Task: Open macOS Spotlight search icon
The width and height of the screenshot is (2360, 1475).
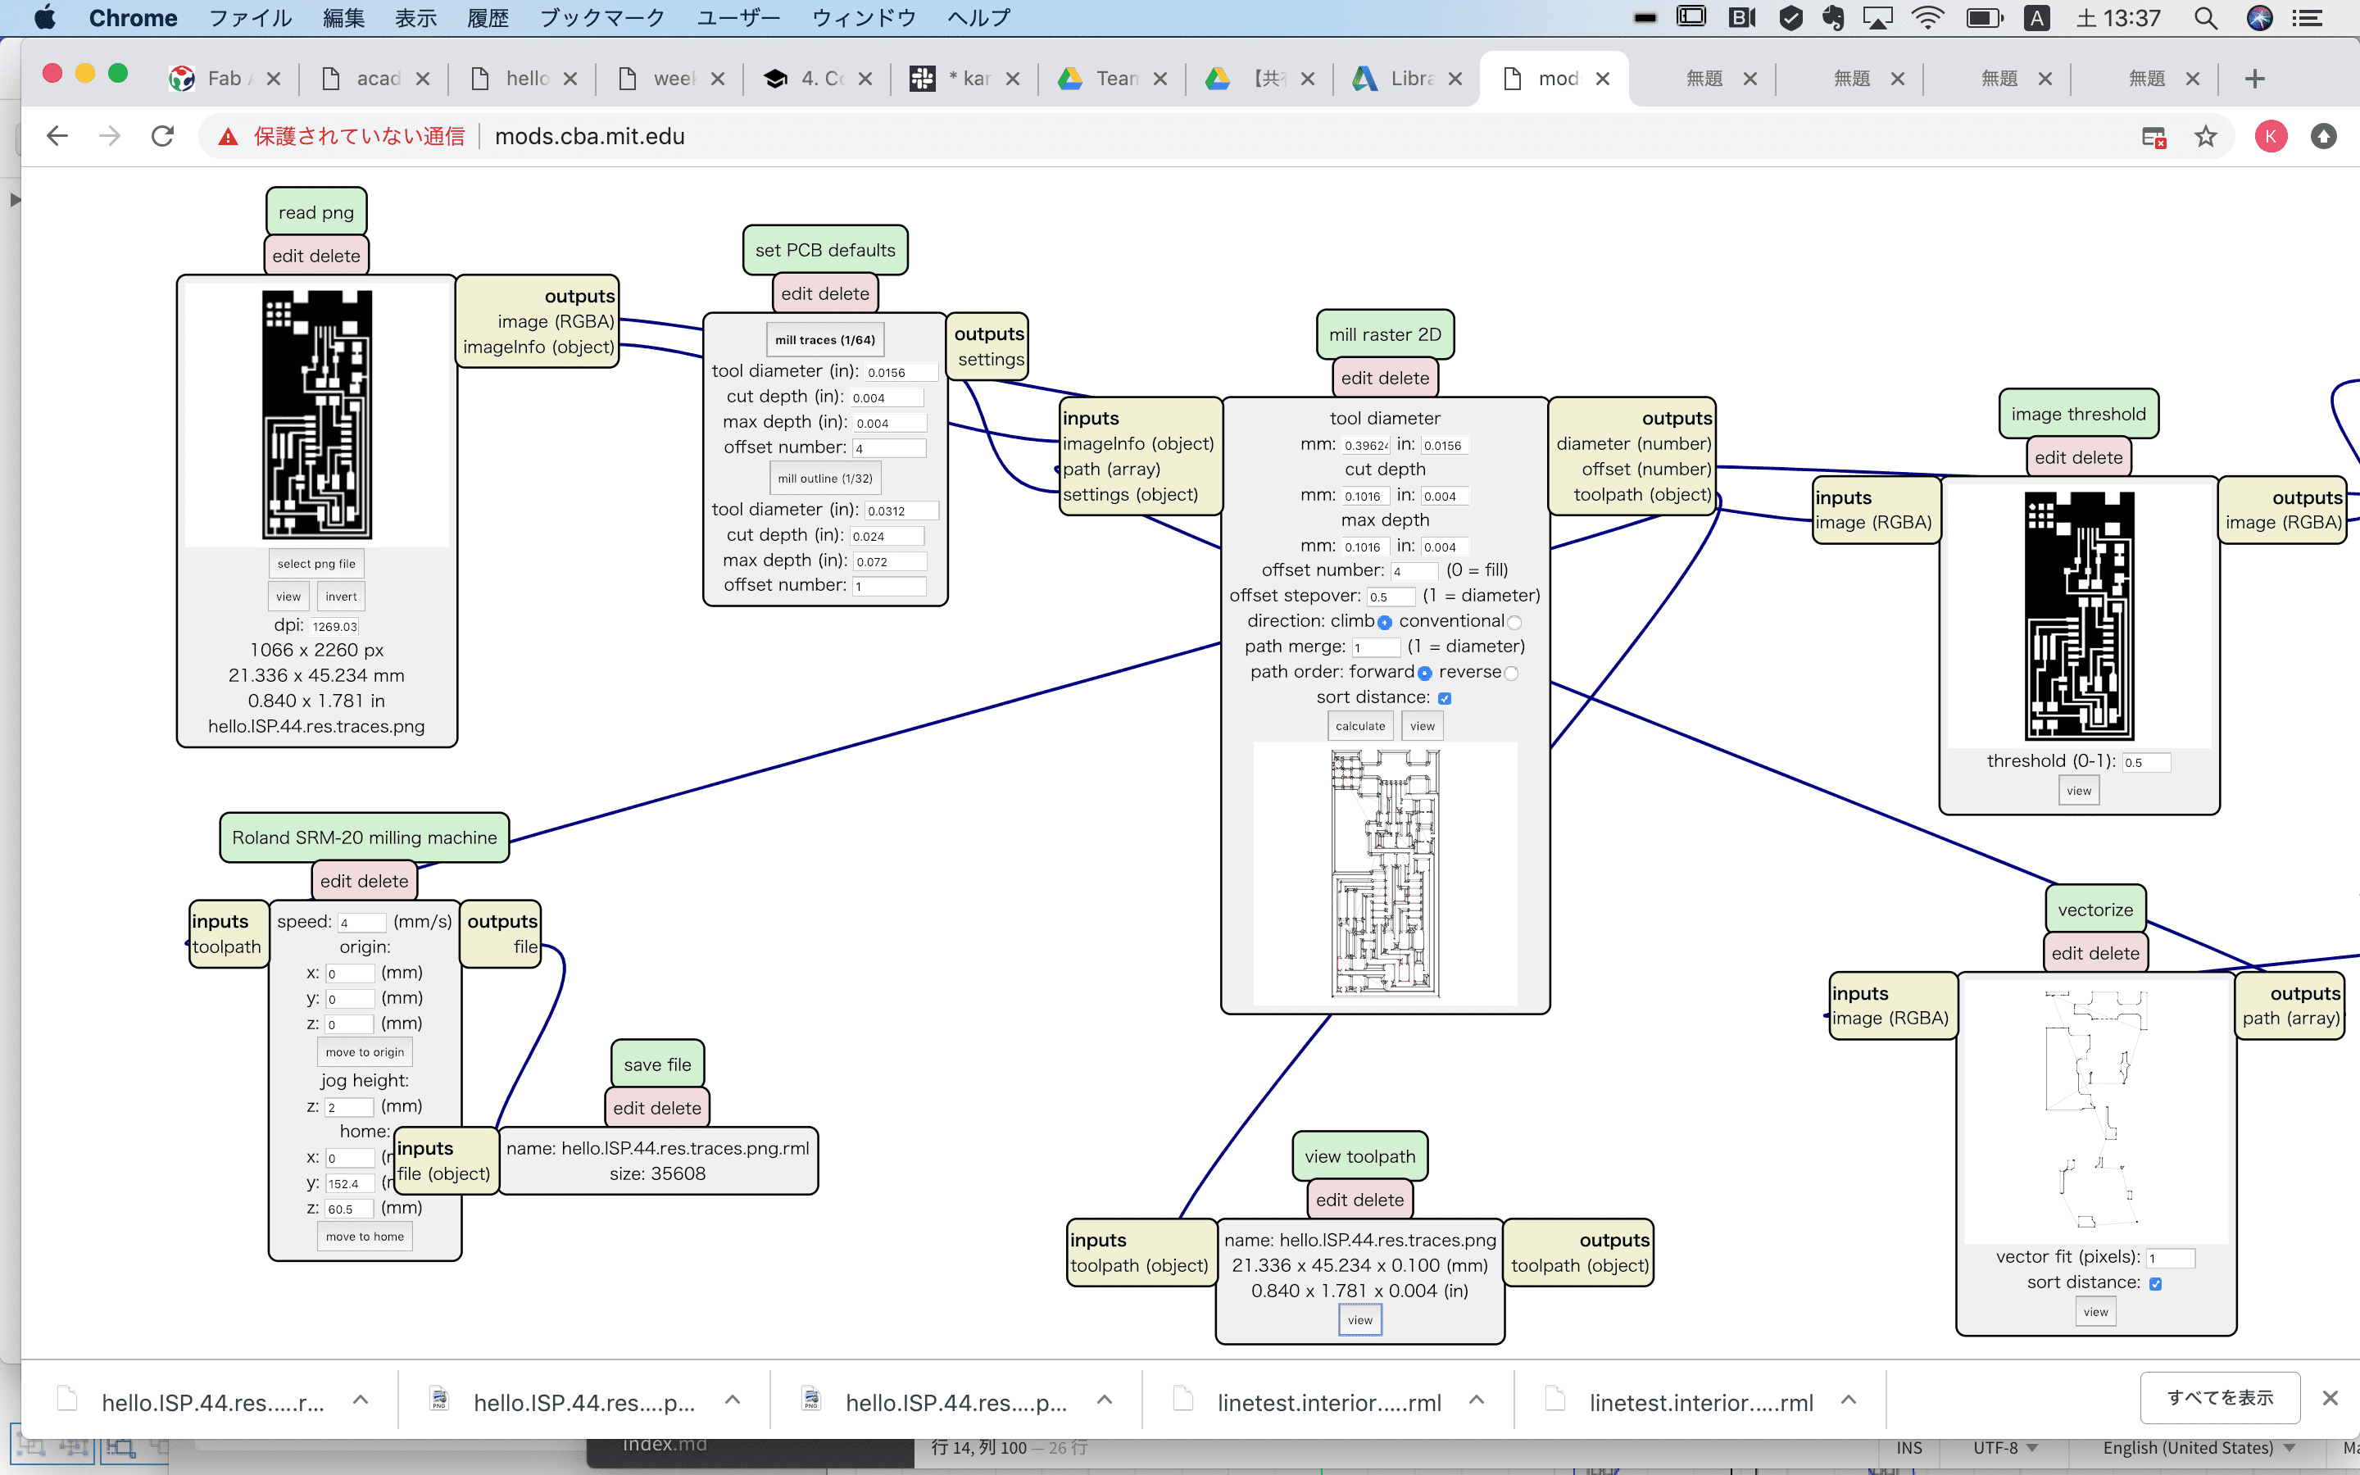Action: tap(2205, 17)
